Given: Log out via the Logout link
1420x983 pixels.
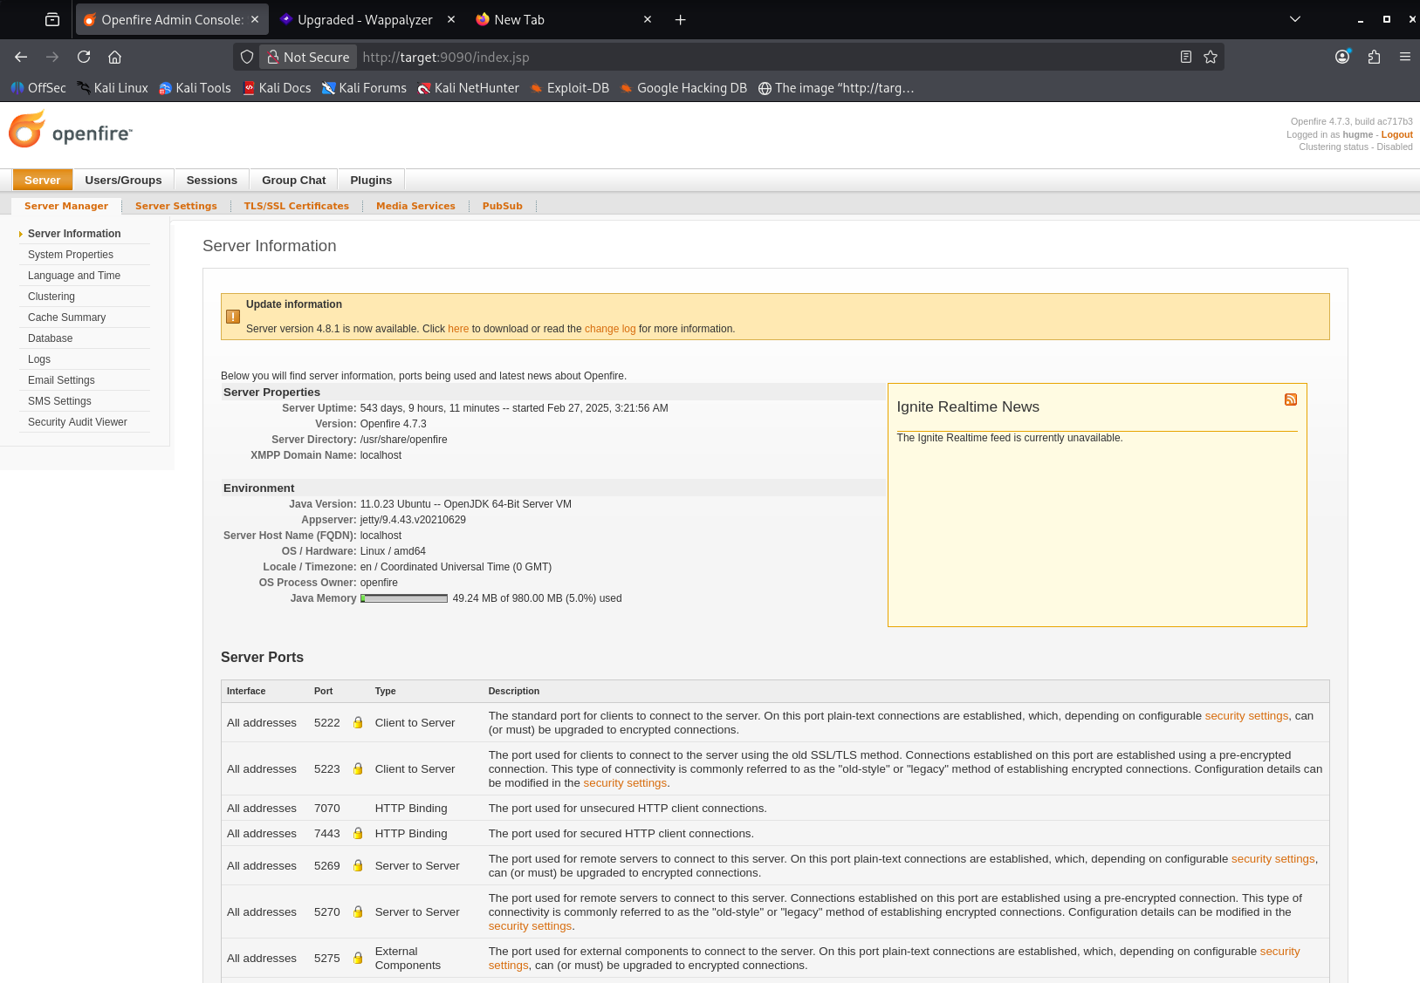Looking at the screenshot, I should pyautogui.click(x=1396, y=134).
